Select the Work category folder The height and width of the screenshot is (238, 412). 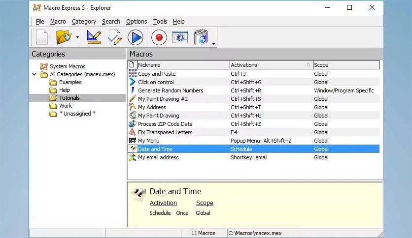[x=66, y=106]
